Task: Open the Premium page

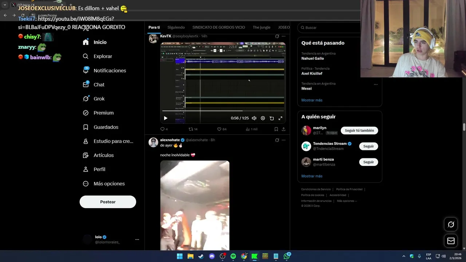Action: click(98, 113)
